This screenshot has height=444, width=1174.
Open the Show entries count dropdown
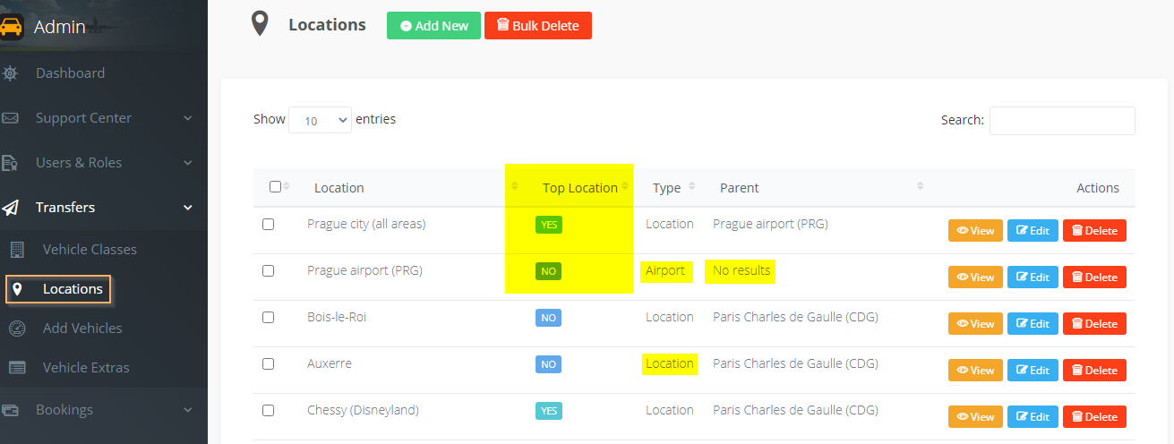pyautogui.click(x=320, y=120)
